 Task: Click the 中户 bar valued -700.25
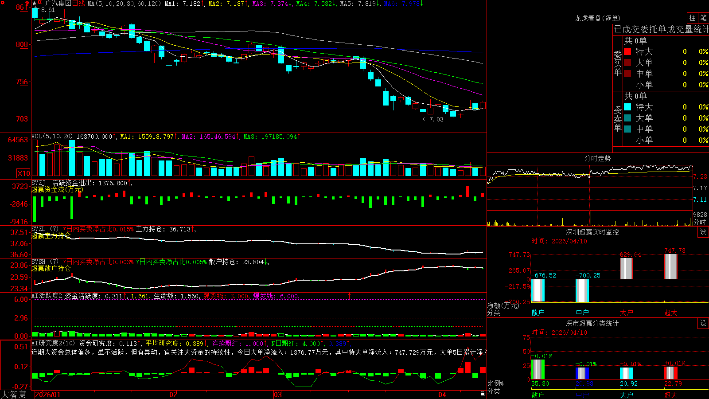click(582, 290)
